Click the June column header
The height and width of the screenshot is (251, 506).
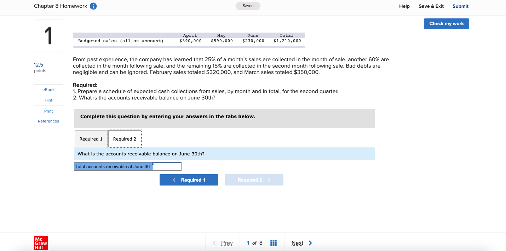click(x=253, y=35)
